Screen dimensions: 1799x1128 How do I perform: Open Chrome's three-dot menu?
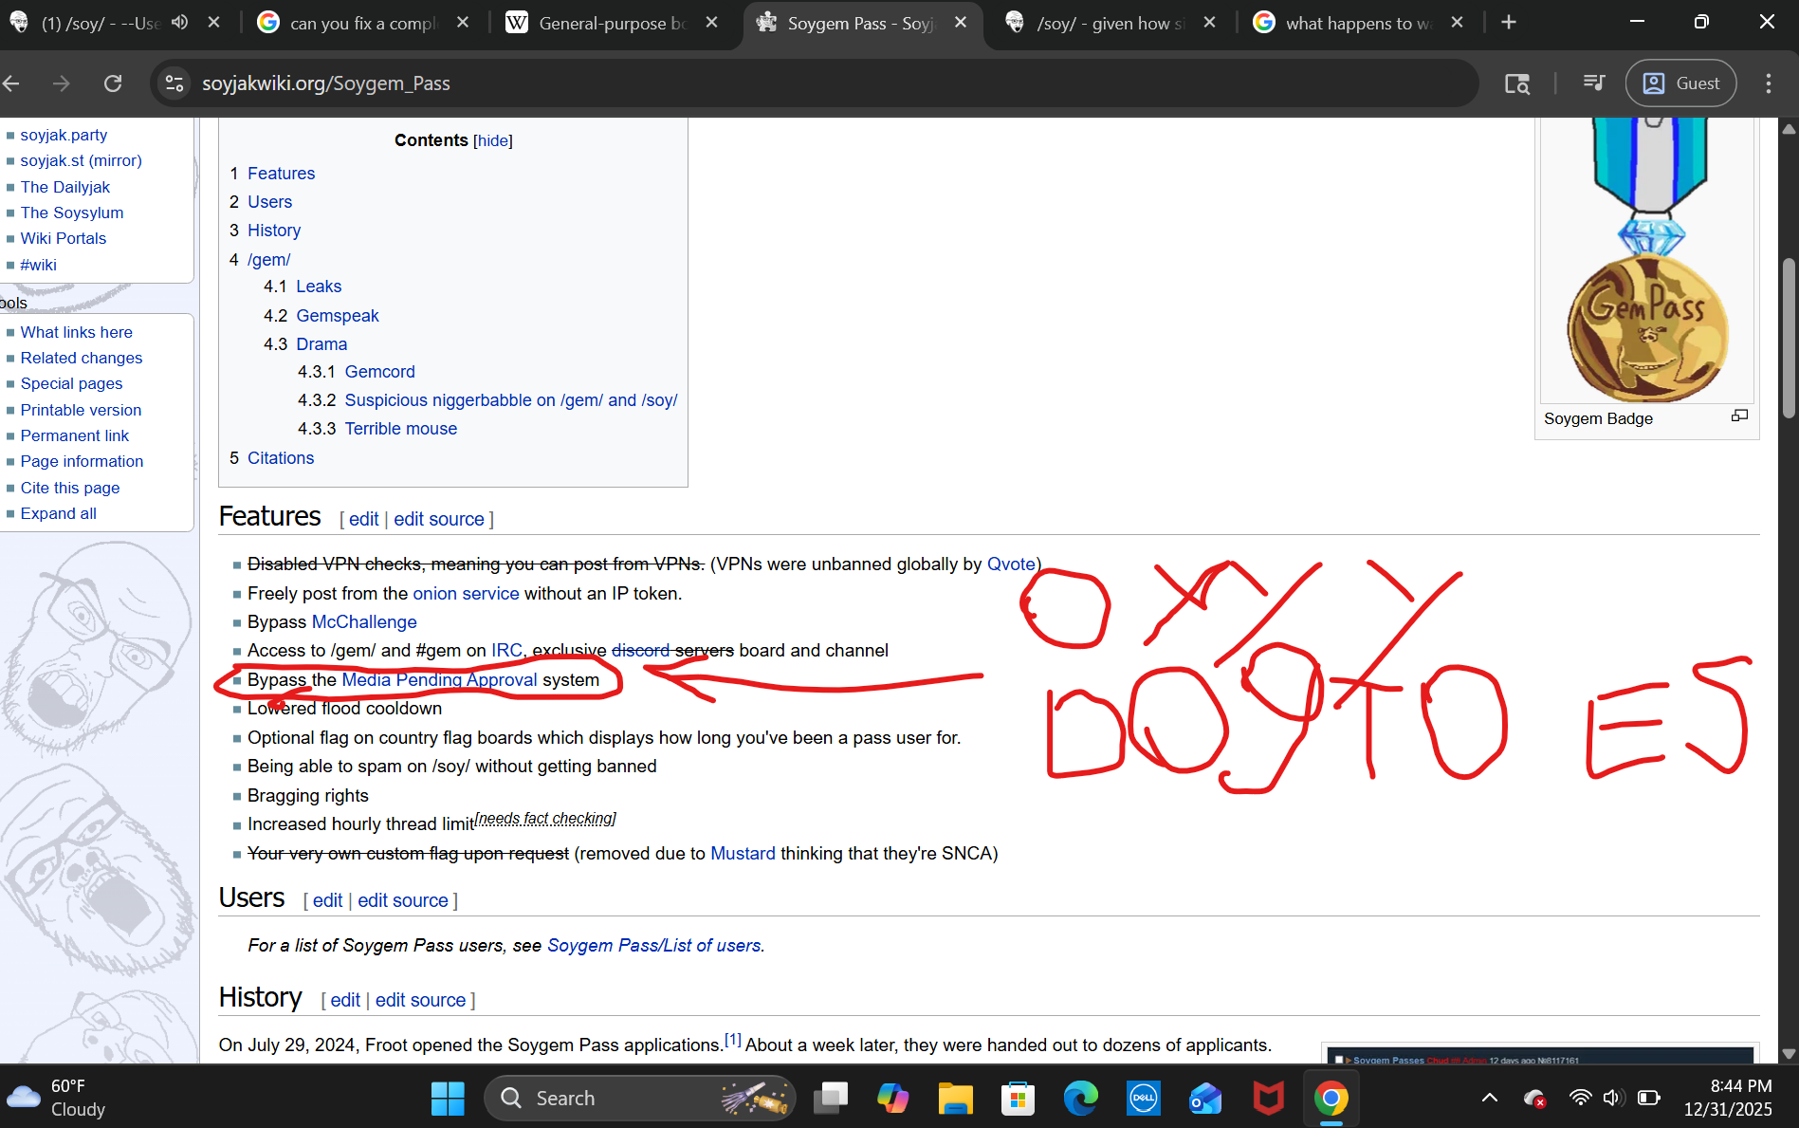pyautogui.click(x=1768, y=83)
